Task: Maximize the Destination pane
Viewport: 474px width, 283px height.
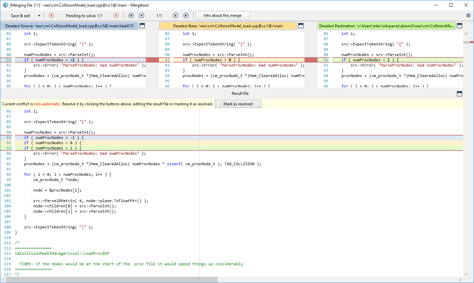Action: [x=460, y=25]
